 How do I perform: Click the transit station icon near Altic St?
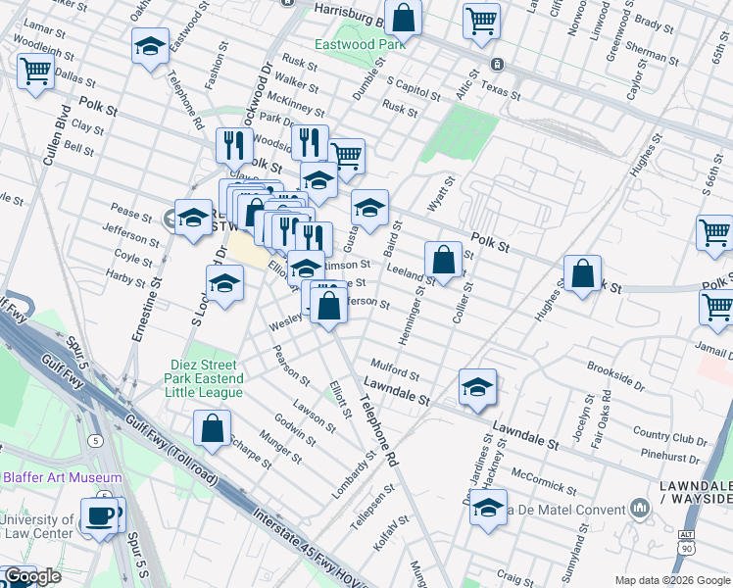[x=497, y=65]
